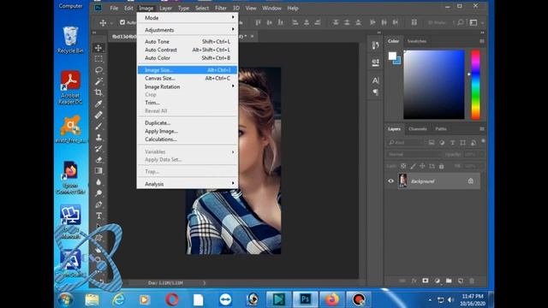Add a layer mask button
Viewport: 548px width, 308px height.
(426, 281)
